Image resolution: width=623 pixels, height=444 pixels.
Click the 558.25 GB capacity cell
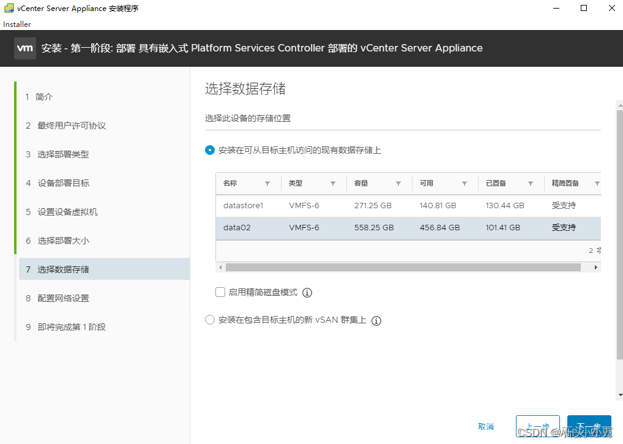(374, 228)
